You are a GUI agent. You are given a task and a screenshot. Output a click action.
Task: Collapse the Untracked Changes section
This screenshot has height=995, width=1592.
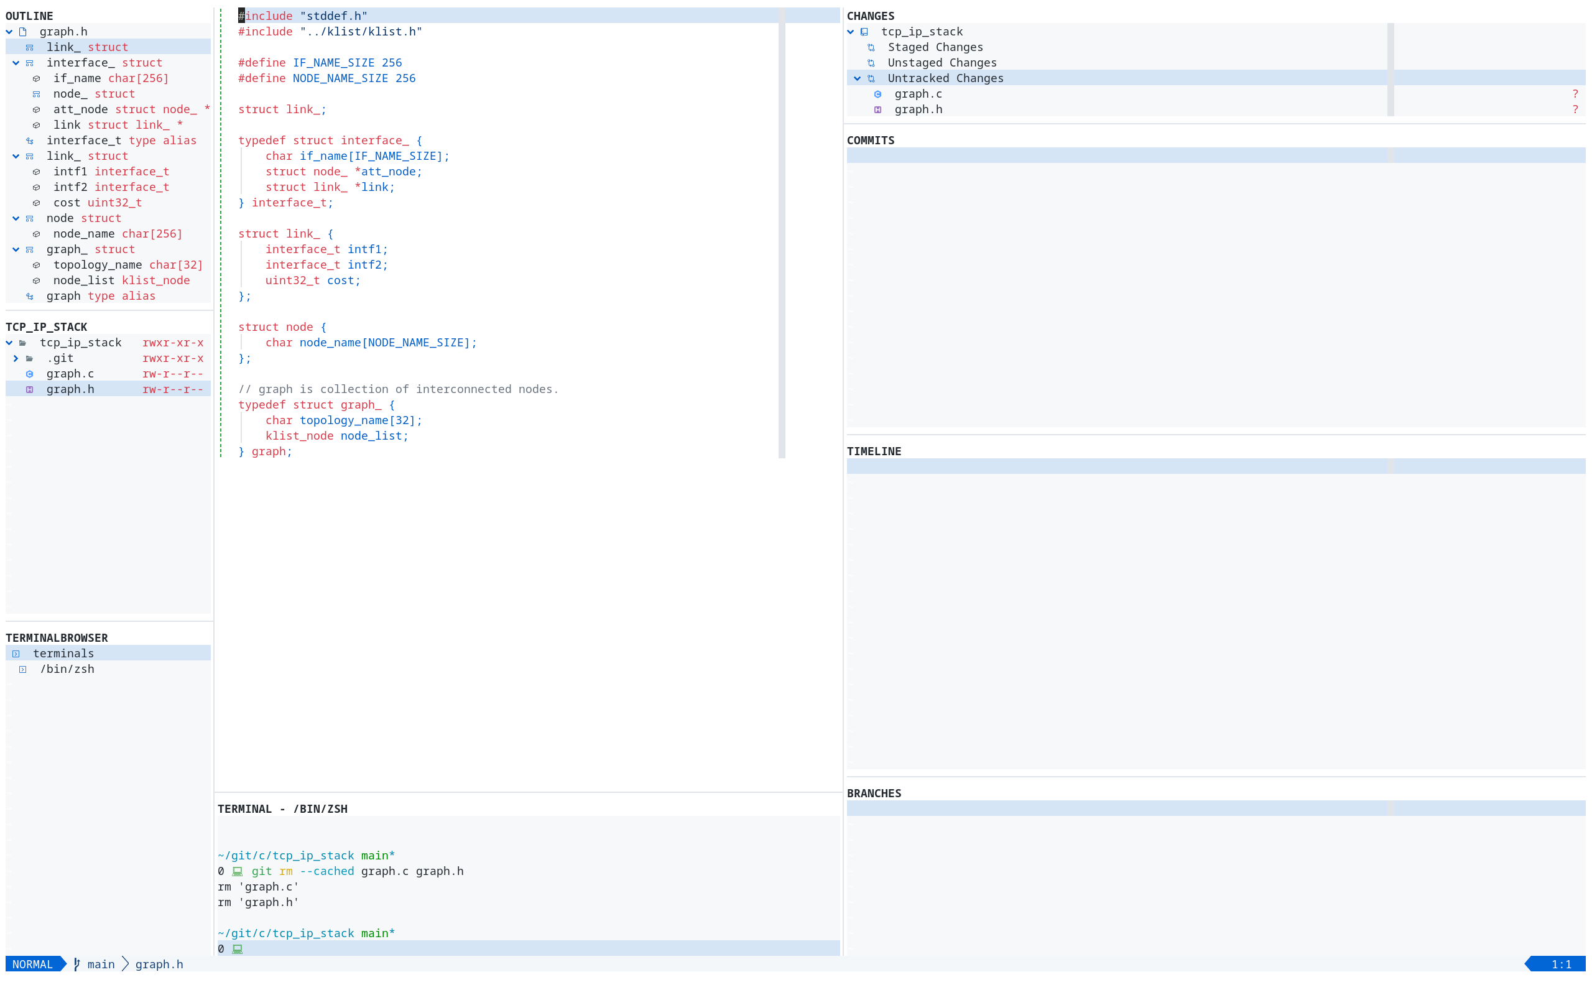click(x=856, y=78)
